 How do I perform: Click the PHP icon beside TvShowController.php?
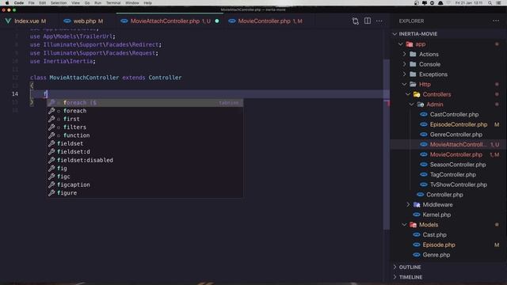[424, 184]
